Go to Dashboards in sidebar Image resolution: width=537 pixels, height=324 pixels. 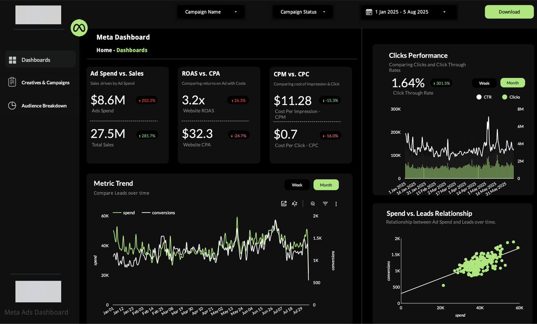pos(40,60)
